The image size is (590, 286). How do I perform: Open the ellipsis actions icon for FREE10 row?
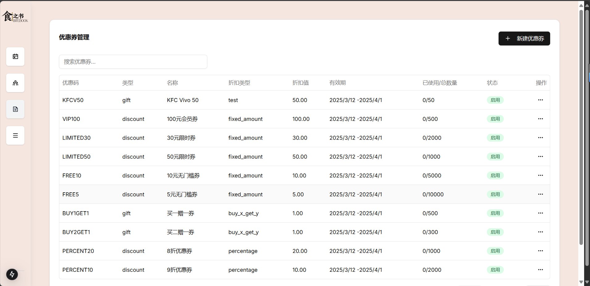point(541,175)
